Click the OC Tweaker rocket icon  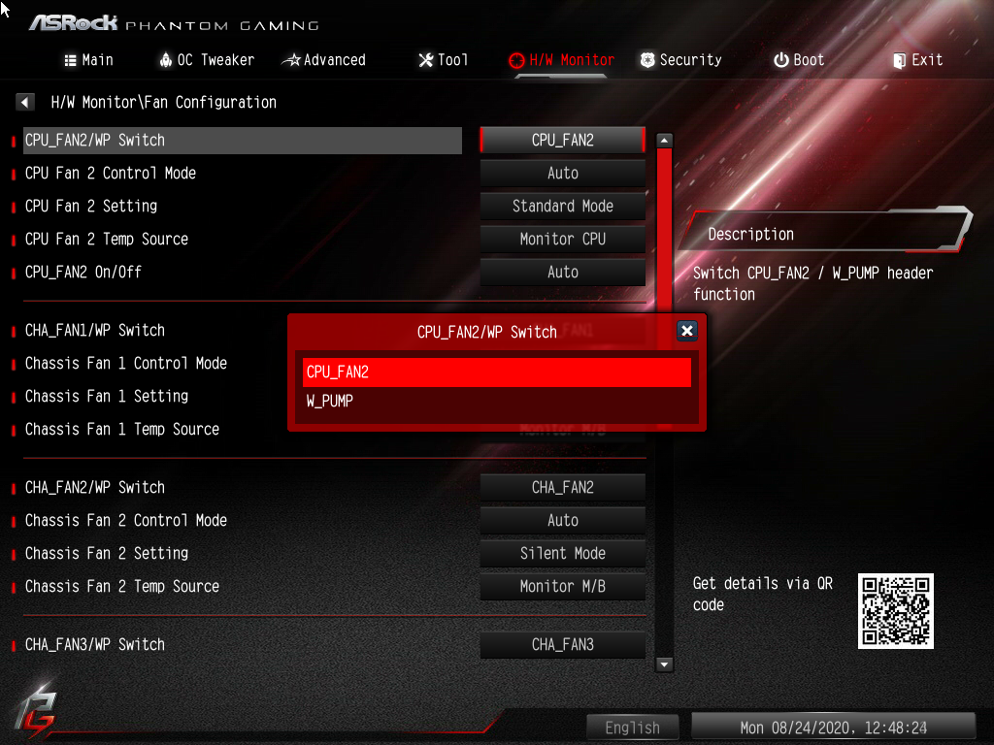[x=165, y=60]
